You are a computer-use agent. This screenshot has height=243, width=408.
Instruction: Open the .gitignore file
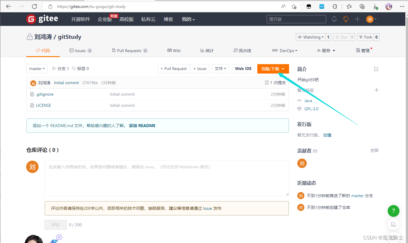coord(44,94)
